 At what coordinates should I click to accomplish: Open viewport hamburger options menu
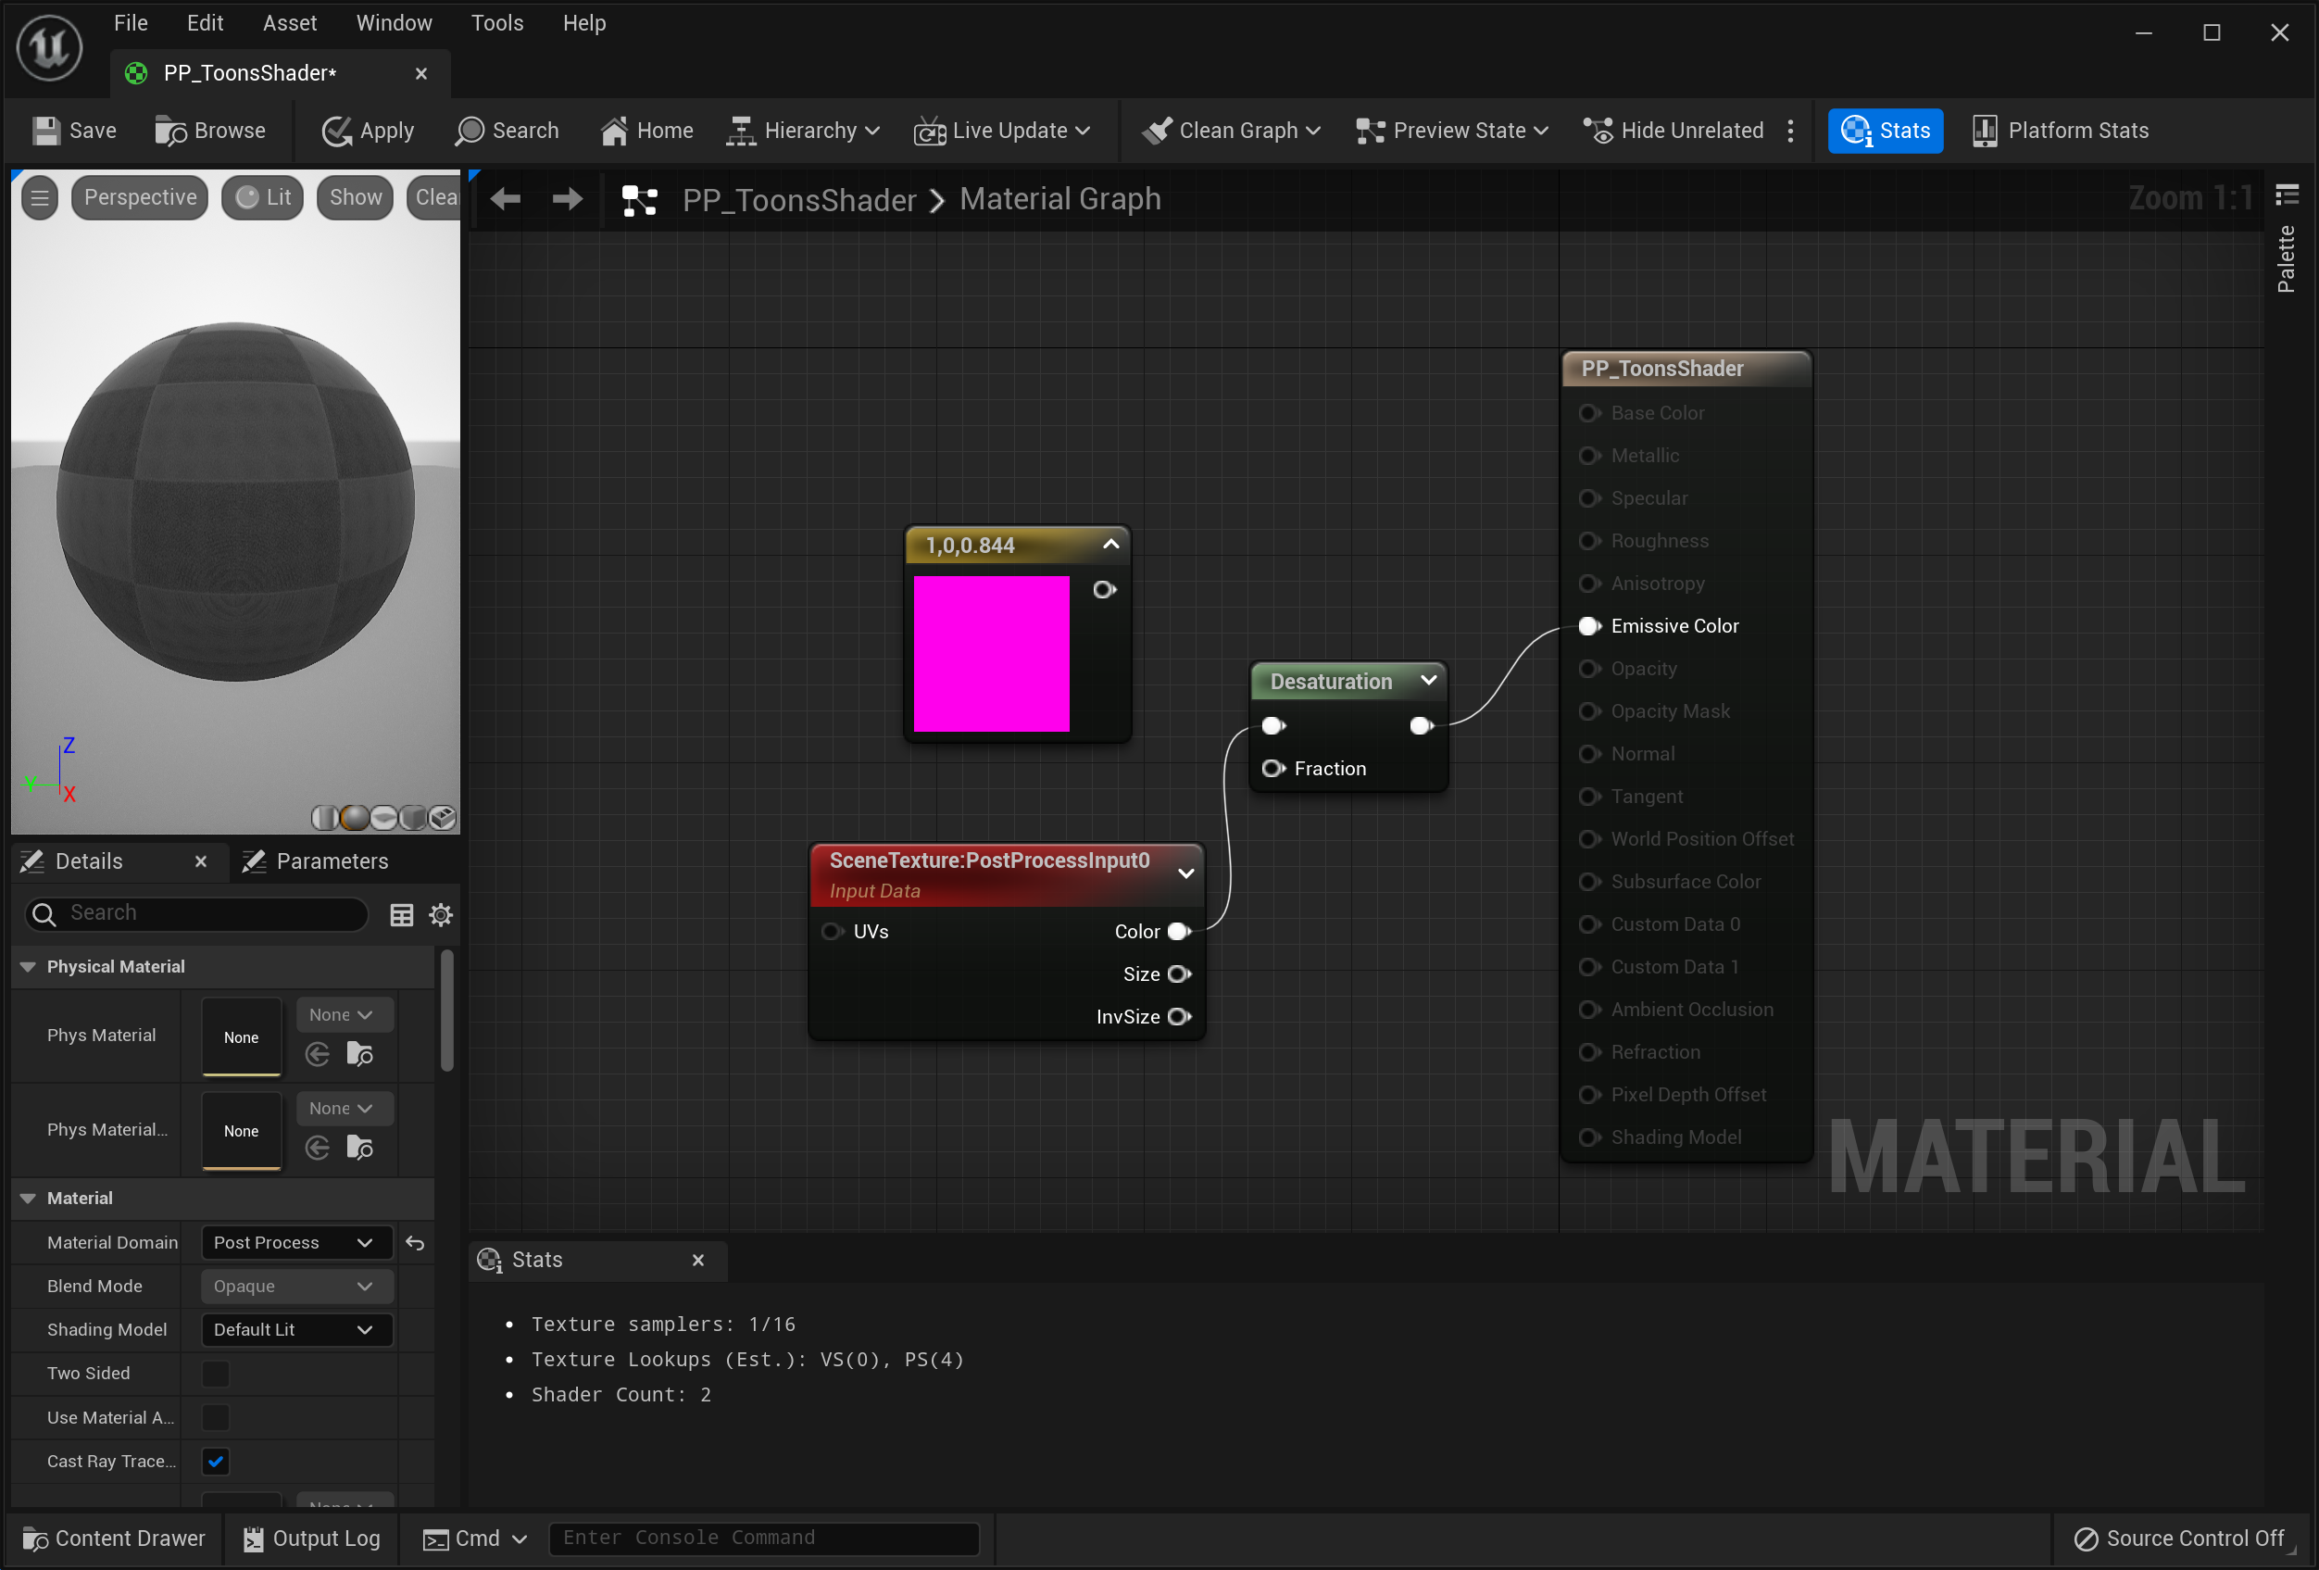click(40, 197)
